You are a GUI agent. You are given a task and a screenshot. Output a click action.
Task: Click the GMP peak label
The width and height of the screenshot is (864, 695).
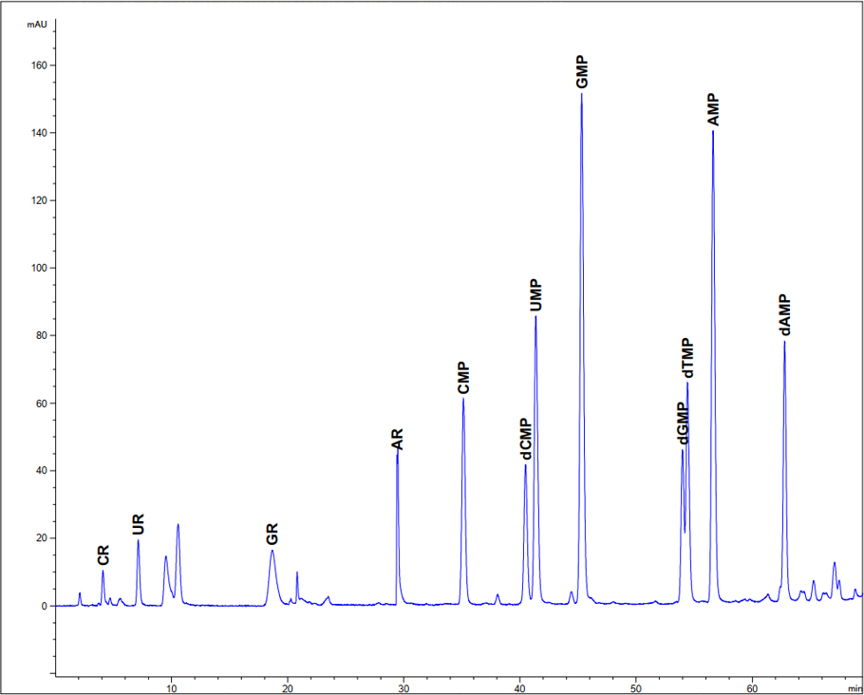point(582,72)
